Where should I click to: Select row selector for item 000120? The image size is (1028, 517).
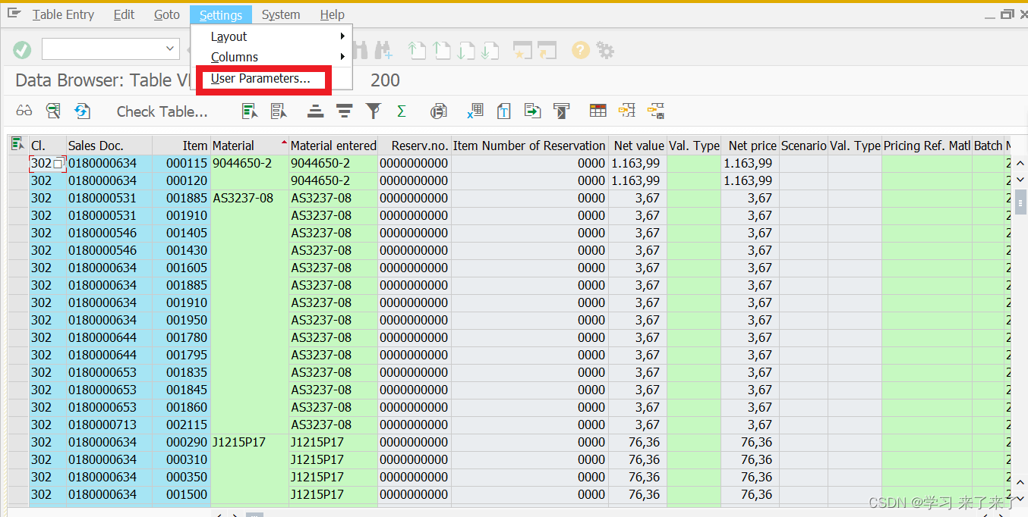pos(17,180)
